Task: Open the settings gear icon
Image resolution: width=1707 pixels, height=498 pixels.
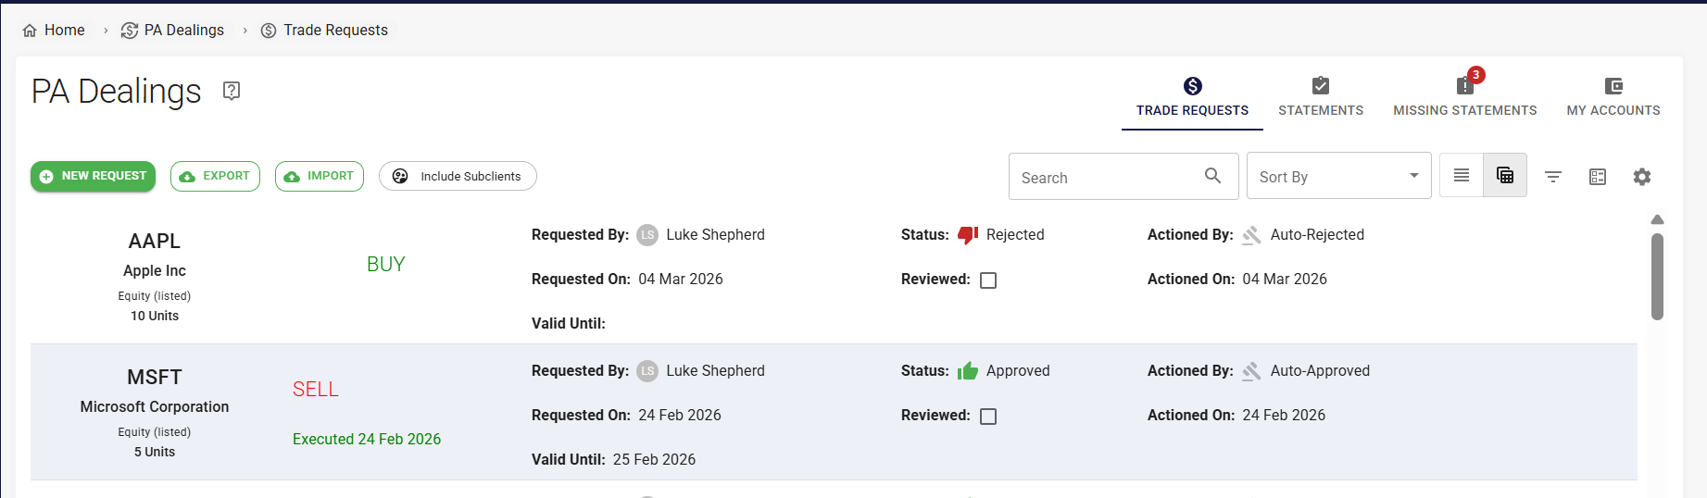Action: coord(1641,177)
